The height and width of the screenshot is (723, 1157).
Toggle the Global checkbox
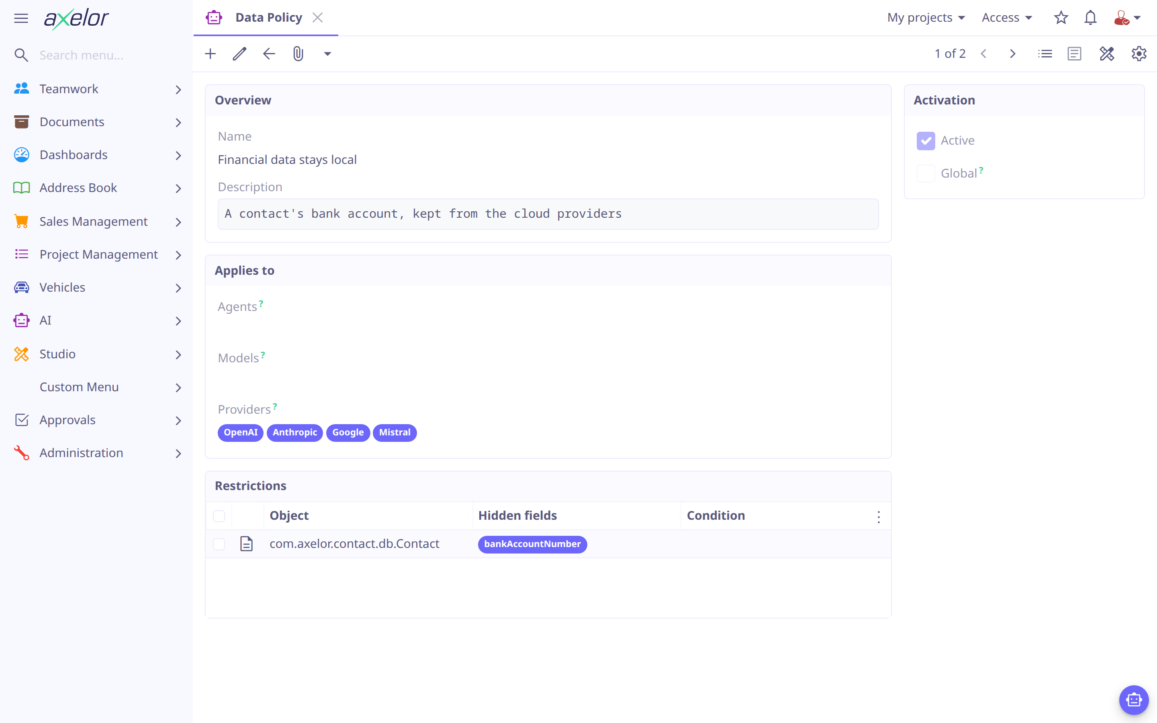(x=926, y=174)
